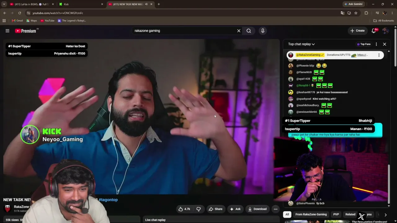Open the Chrome profile avatar
Image resolution: width=397 pixels, height=223 pixels.
385,13
